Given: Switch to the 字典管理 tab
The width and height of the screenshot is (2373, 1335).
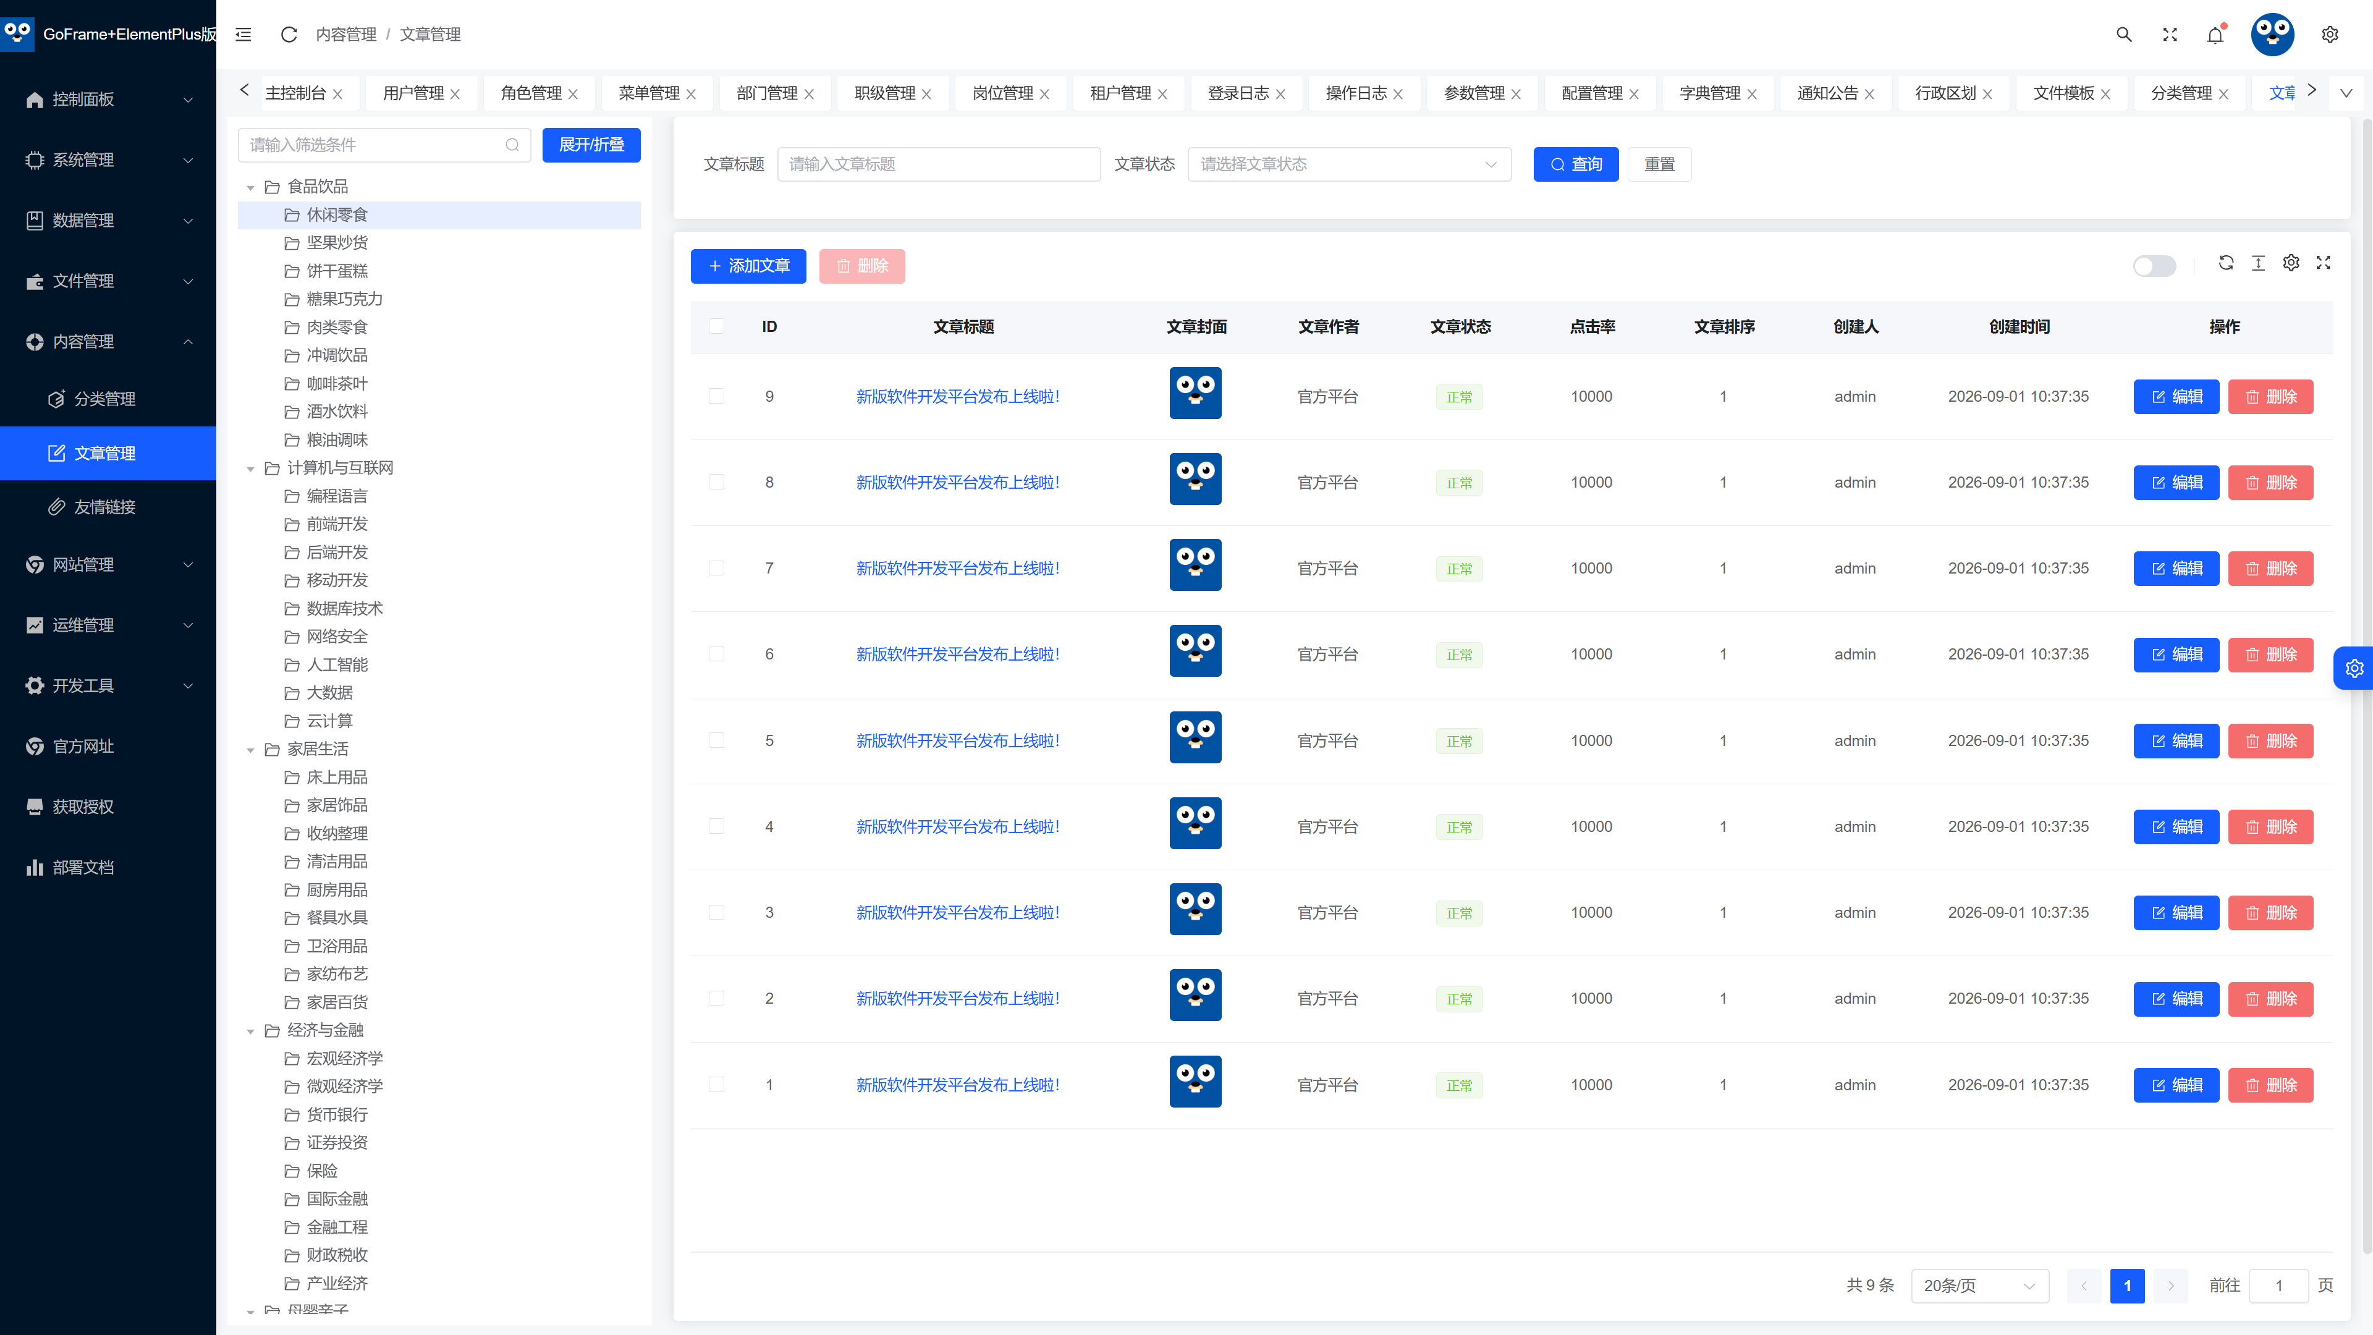Looking at the screenshot, I should coord(1710,93).
